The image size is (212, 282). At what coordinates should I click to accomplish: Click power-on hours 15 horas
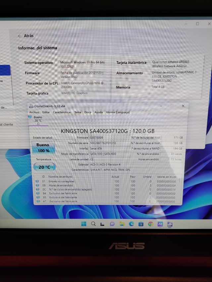point(171,159)
